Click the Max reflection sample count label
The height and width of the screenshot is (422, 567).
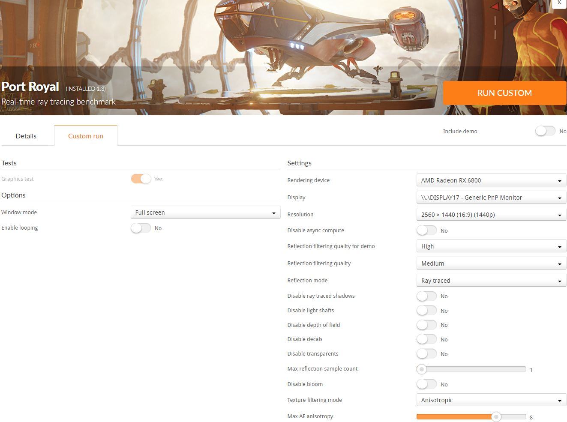[x=322, y=369]
